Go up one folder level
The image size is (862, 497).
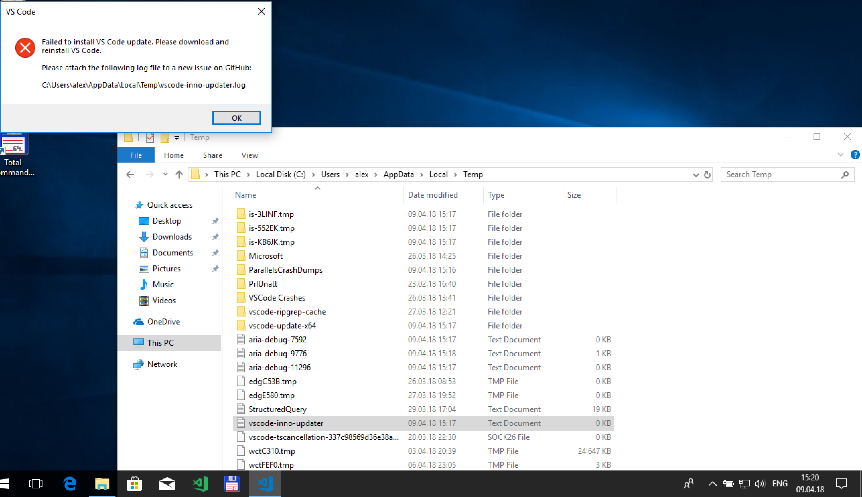pyautogui.click(x=179, y=175)
